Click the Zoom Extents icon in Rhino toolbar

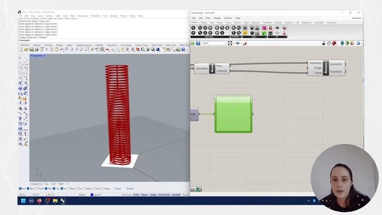(x=87, y=50)
